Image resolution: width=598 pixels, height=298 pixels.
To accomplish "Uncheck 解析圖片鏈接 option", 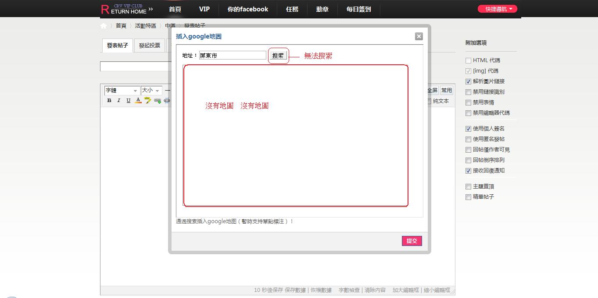I will point(468,81).
